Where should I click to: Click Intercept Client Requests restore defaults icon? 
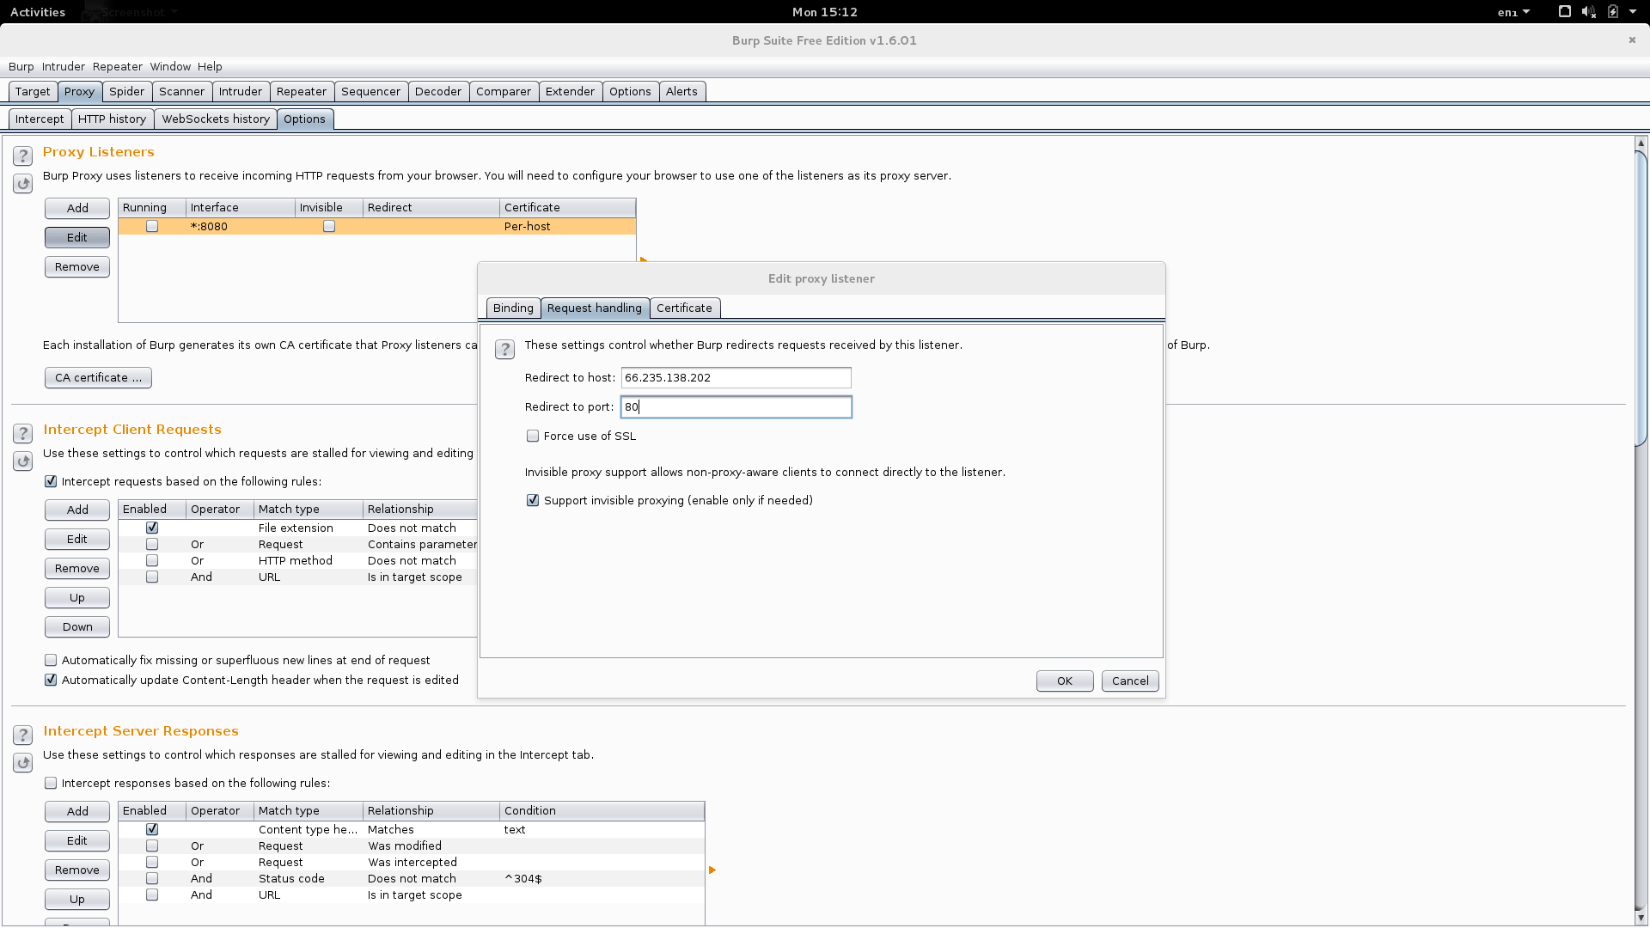23,461
